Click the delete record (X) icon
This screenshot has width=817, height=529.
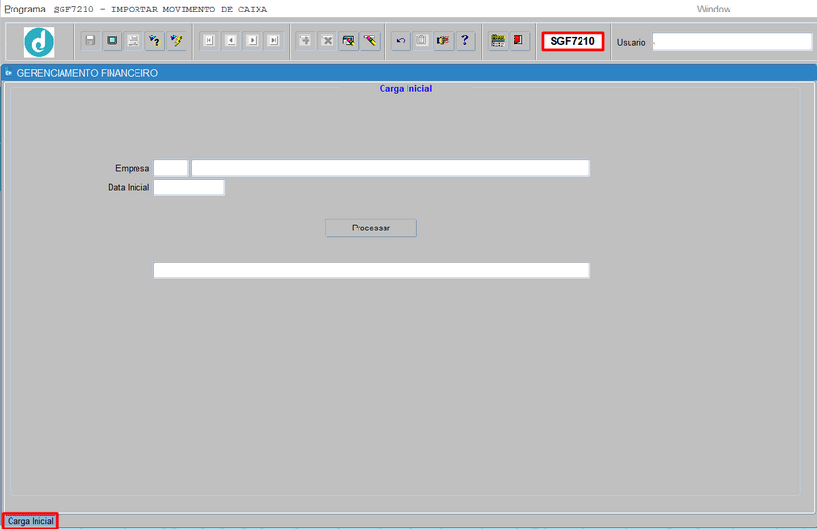(327, 40)
